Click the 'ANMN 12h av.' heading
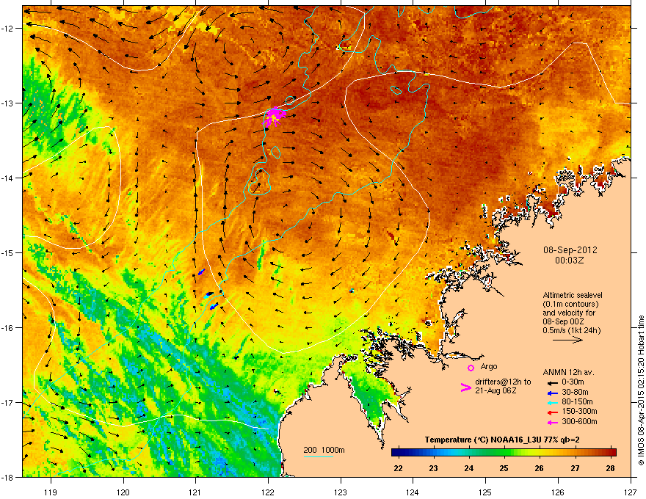Image resolution: width=646 pixels, height=499 pixels. tap(568, 372)
